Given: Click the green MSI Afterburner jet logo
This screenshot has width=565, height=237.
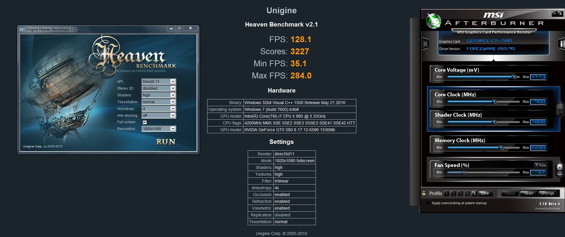Looking at the screenshot, I should point(433,21).
